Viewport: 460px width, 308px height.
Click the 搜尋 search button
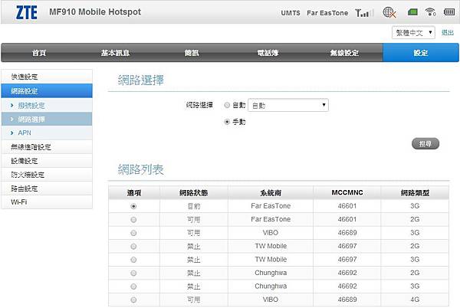coord(426,143)
